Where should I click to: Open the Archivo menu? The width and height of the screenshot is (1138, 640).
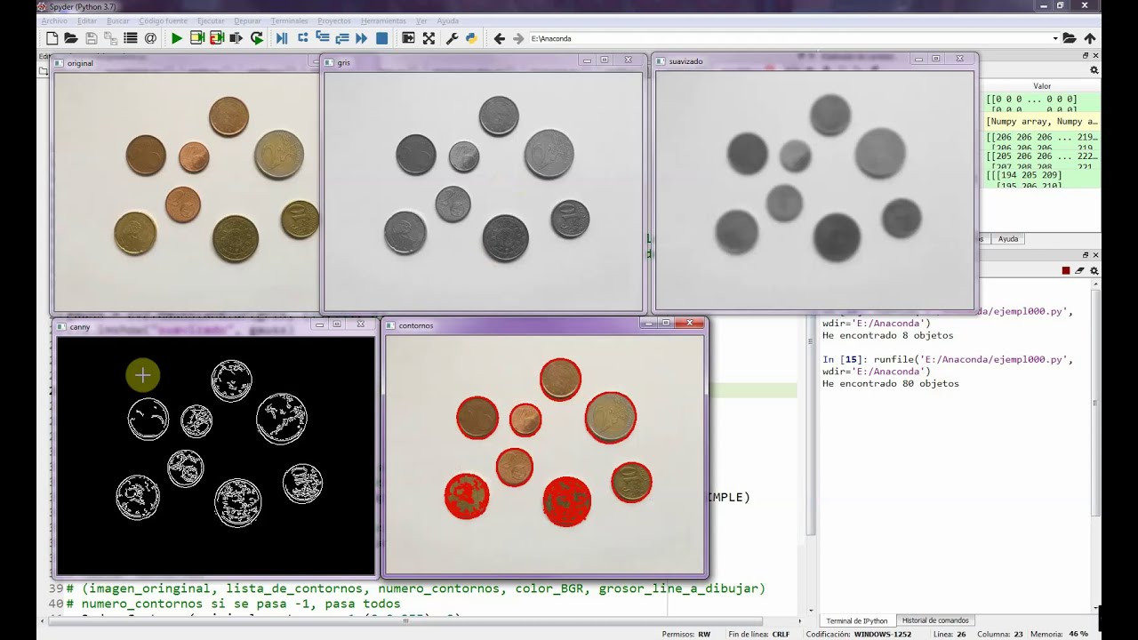(x=54, y=20)
